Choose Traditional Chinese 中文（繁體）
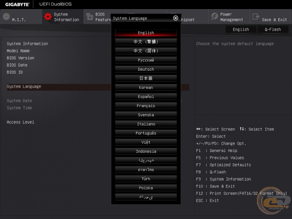Screen dimensions: 292x219 (146, 42)
